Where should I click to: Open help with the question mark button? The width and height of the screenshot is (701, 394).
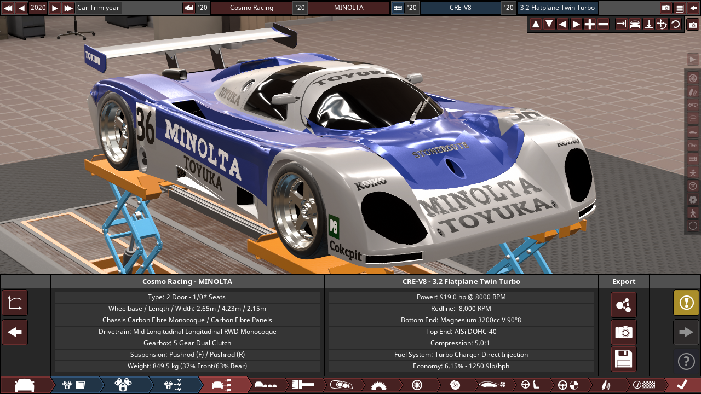point(686,361)
